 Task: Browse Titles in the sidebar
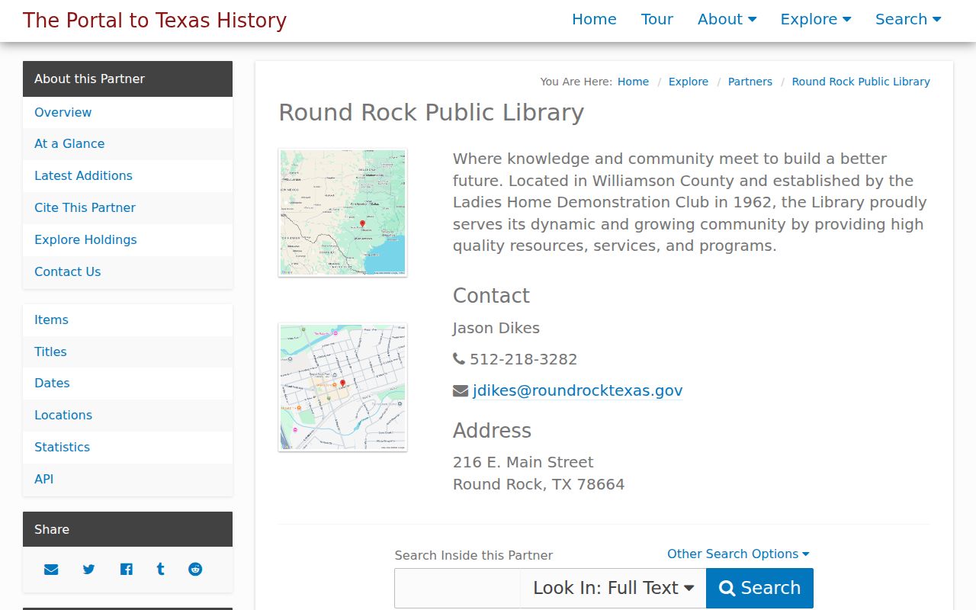point(127,352)
